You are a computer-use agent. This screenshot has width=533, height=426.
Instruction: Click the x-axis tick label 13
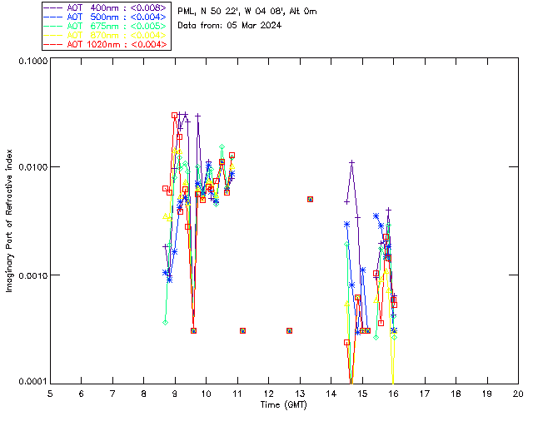click(x=300, y=394)
